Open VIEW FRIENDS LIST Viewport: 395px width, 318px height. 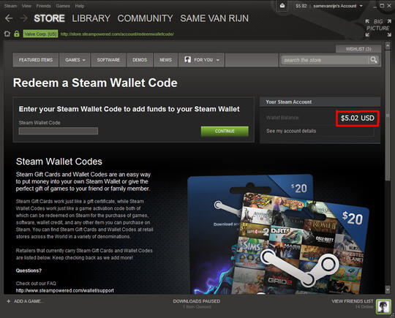(352, 301)
